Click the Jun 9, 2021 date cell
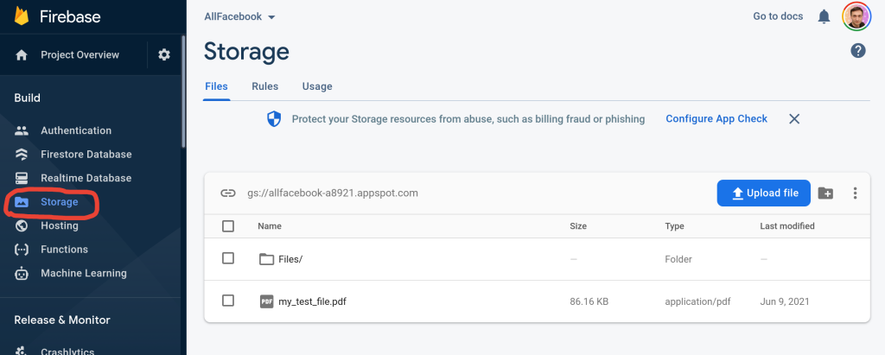Screen dimensions: 885x355 785,301
